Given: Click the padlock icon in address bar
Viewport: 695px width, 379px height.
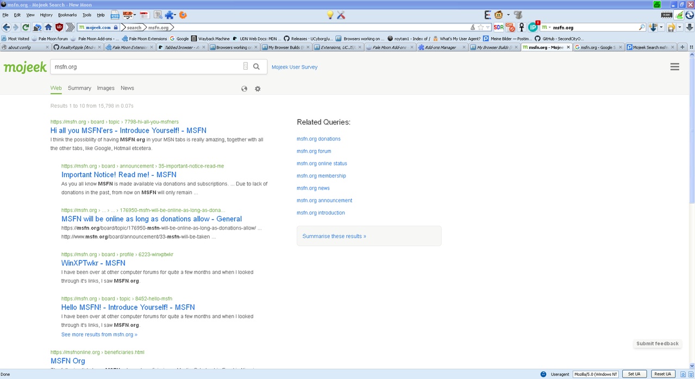Looking at the screenshot, I should [x=116, y=27].
